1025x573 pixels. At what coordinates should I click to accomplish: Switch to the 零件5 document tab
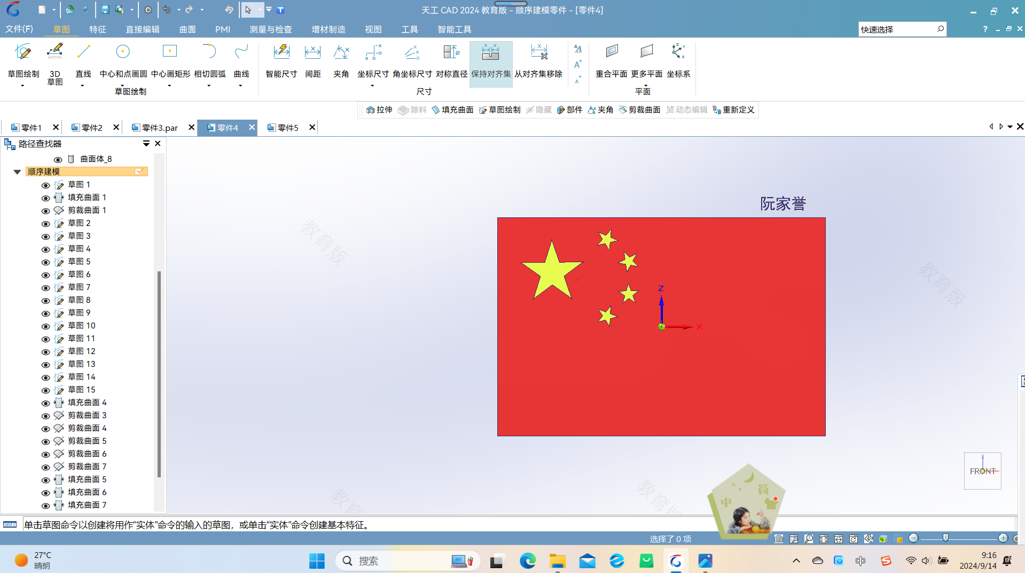pos(287,128)
